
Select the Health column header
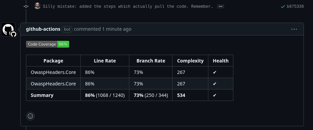[220, 61]
